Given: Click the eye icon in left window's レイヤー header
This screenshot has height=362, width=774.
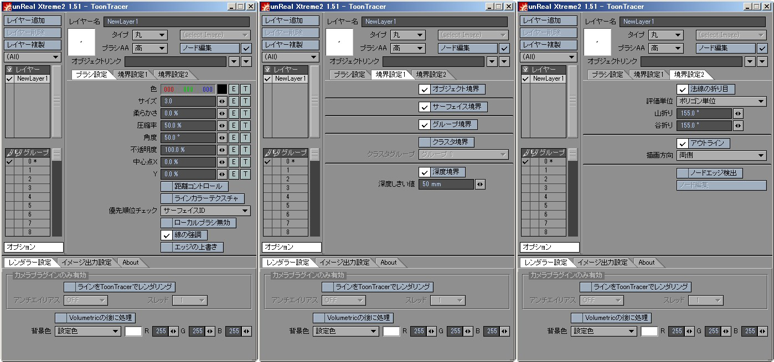Looking at the screenshot, I should tap(9, 70).
